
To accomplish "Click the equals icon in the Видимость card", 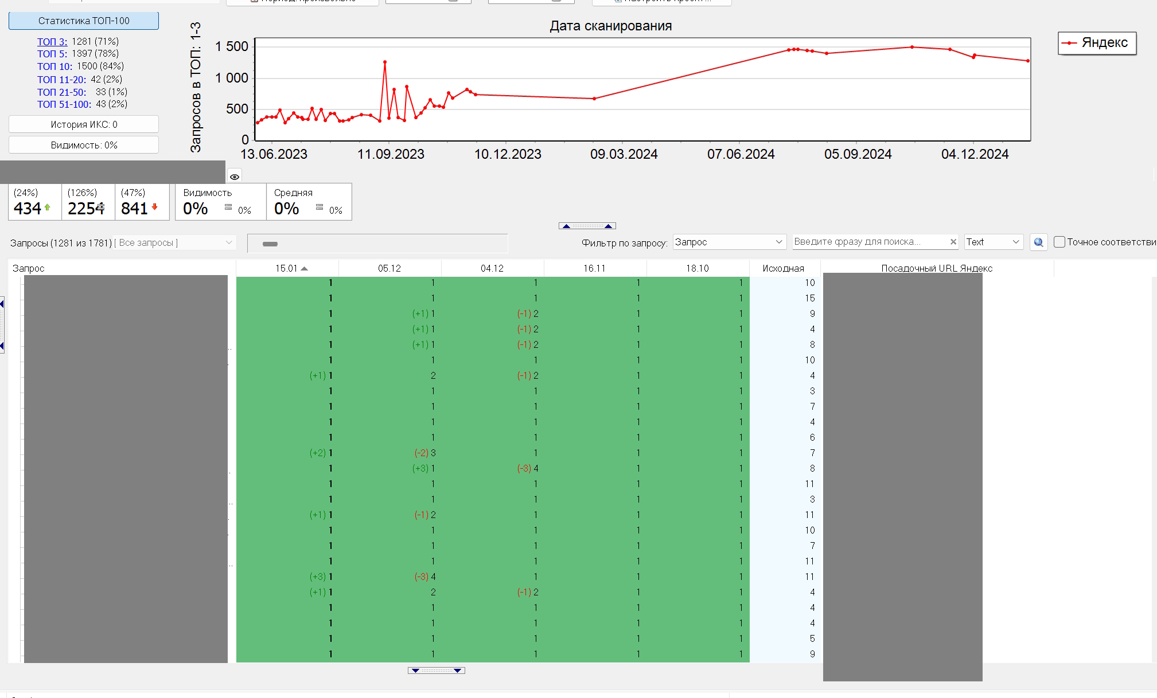I will point(228,207).
